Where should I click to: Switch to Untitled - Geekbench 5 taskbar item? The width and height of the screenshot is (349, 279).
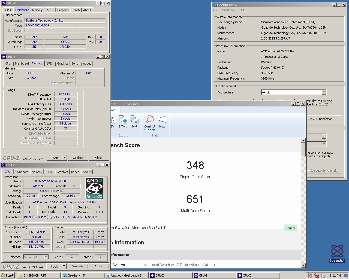point(127,275)
